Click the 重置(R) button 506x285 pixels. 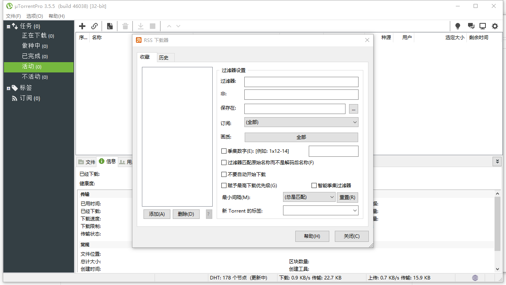click(x=347, y=197)
